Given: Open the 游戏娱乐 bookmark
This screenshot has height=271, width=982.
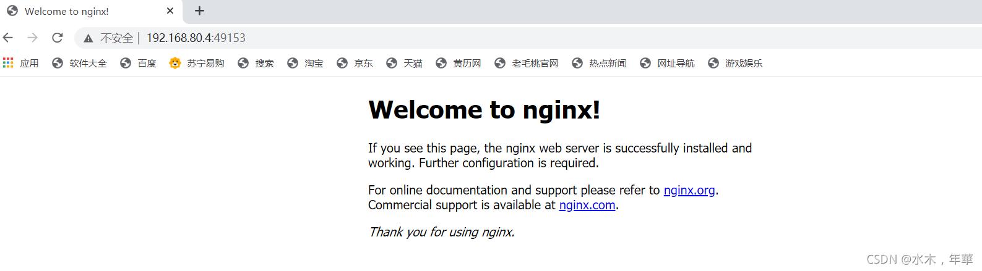Looking at the screenshot, I should click(735, 63).
